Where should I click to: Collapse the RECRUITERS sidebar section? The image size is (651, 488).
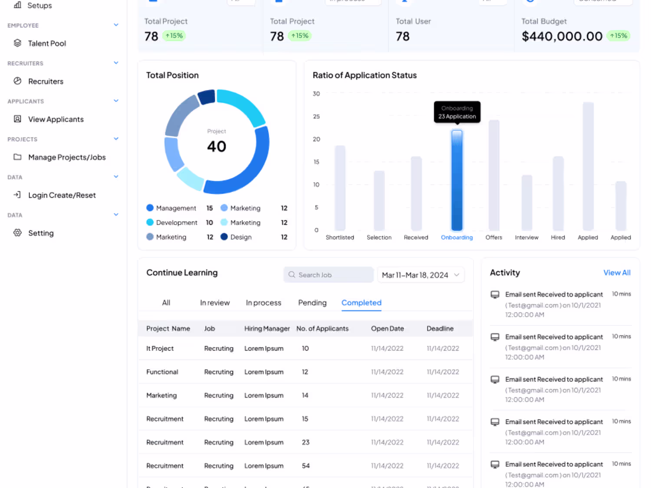(x=116, y=63)
